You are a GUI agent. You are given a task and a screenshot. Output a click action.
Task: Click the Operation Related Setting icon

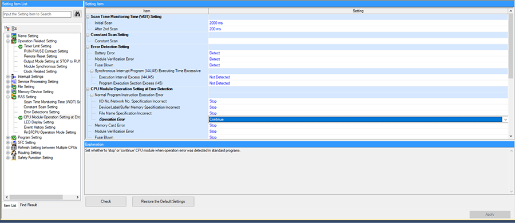coord(14,41)
